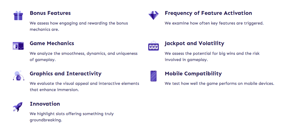Select the Frequency of Feature Activation title
The image size is (283, 132).
point(208,13)
